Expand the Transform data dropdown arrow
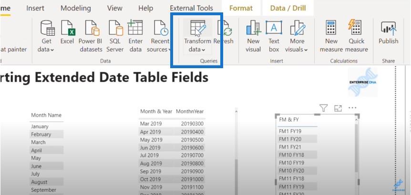The width and height of the screenshot is (411, 195). (x=204, y=50)
